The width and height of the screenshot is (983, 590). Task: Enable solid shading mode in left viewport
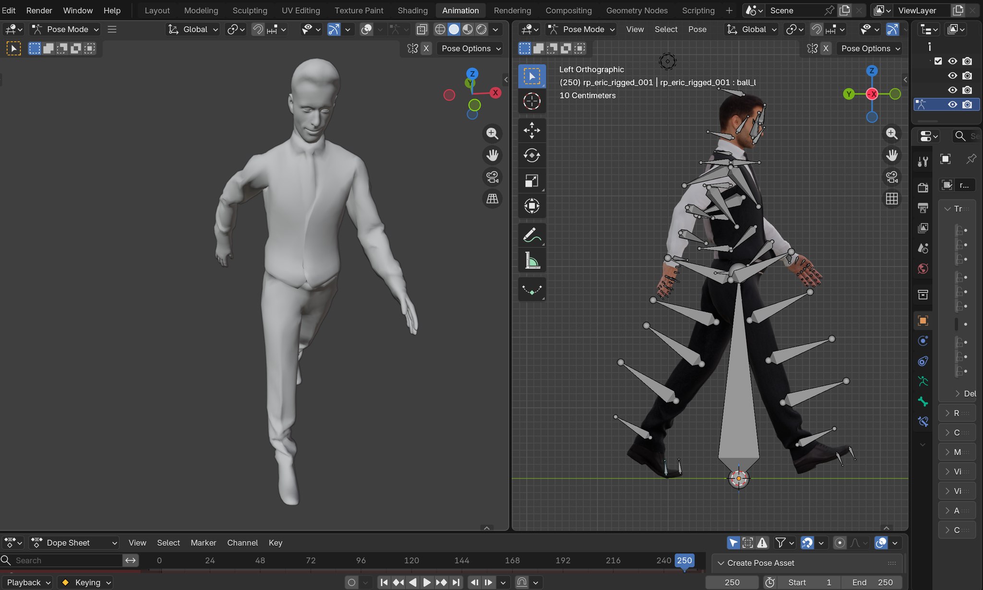coord(454,29)
